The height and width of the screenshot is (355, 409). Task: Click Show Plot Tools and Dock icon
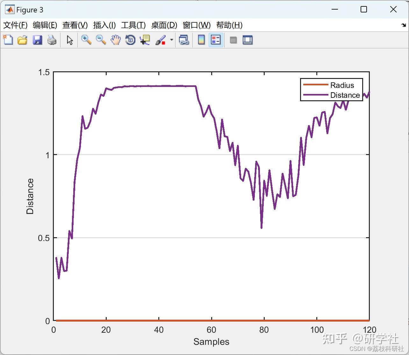[x=248, y=40]
